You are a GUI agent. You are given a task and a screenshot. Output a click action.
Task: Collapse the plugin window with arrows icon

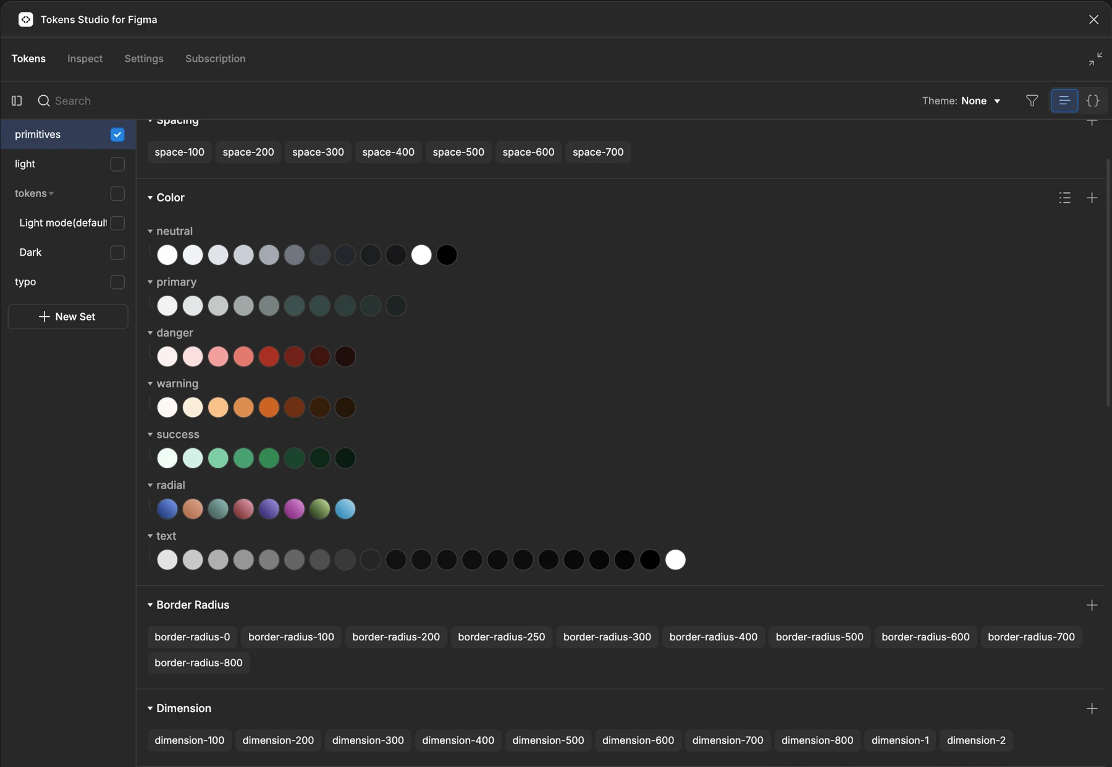click(1095, 59)
